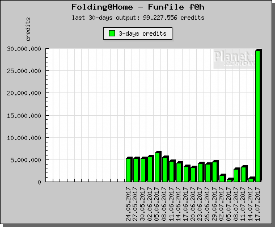Click the 25.000.000 y-axis value
The height and width of the screenshot is (227, 275).
(24, 71)
